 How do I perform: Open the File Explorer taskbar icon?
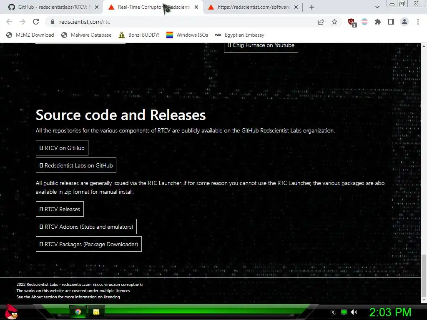[x=96, y=312]
